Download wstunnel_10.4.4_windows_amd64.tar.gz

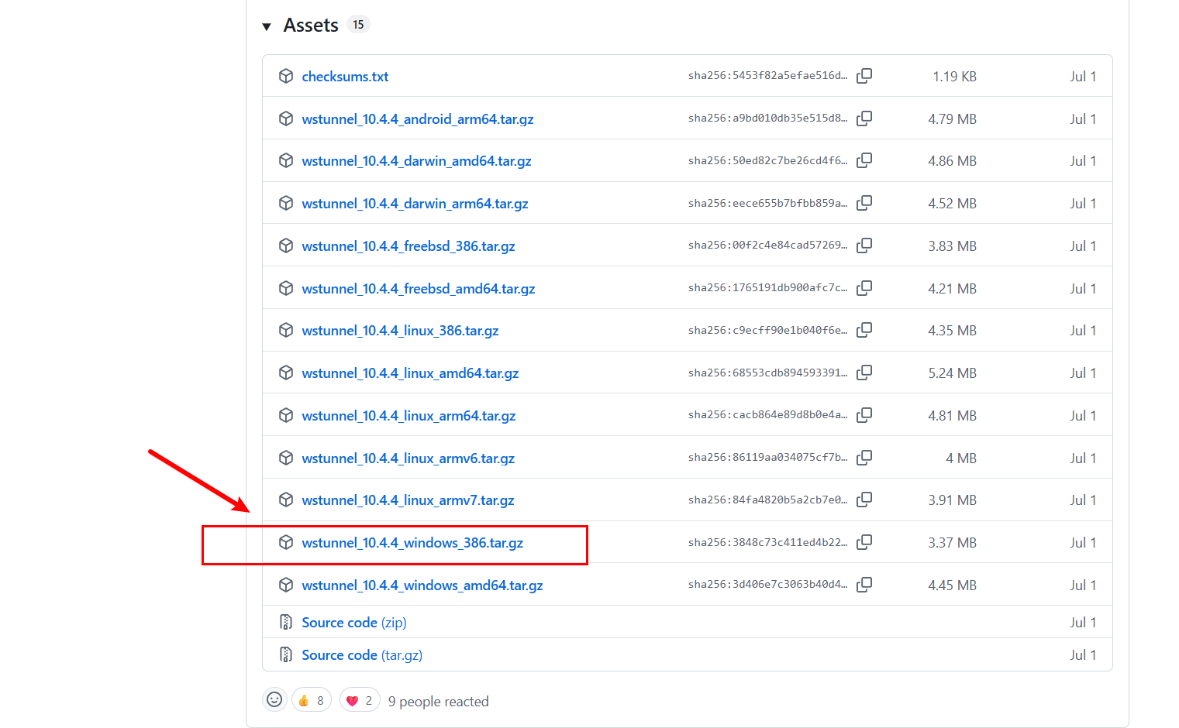422,585
